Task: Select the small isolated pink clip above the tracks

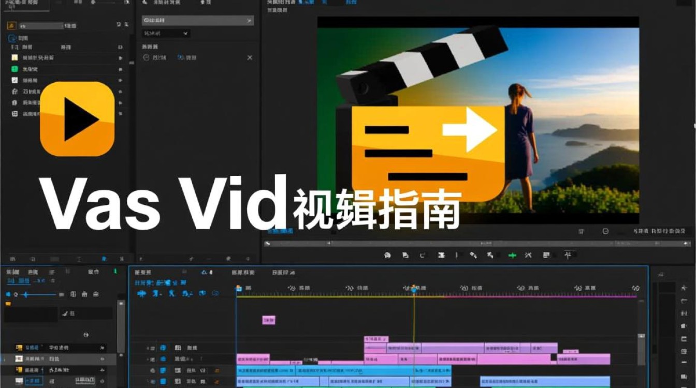Action: [269, 320]
